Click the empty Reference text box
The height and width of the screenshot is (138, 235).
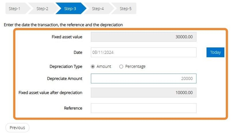(143, 108)
